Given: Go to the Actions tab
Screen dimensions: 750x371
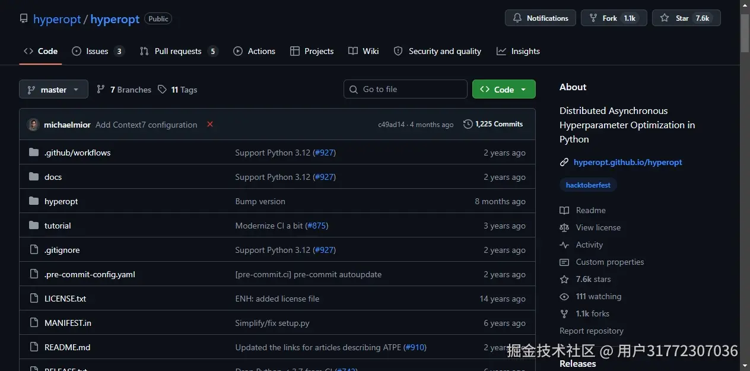Looking at the screenshot, I should pos(255,51).
